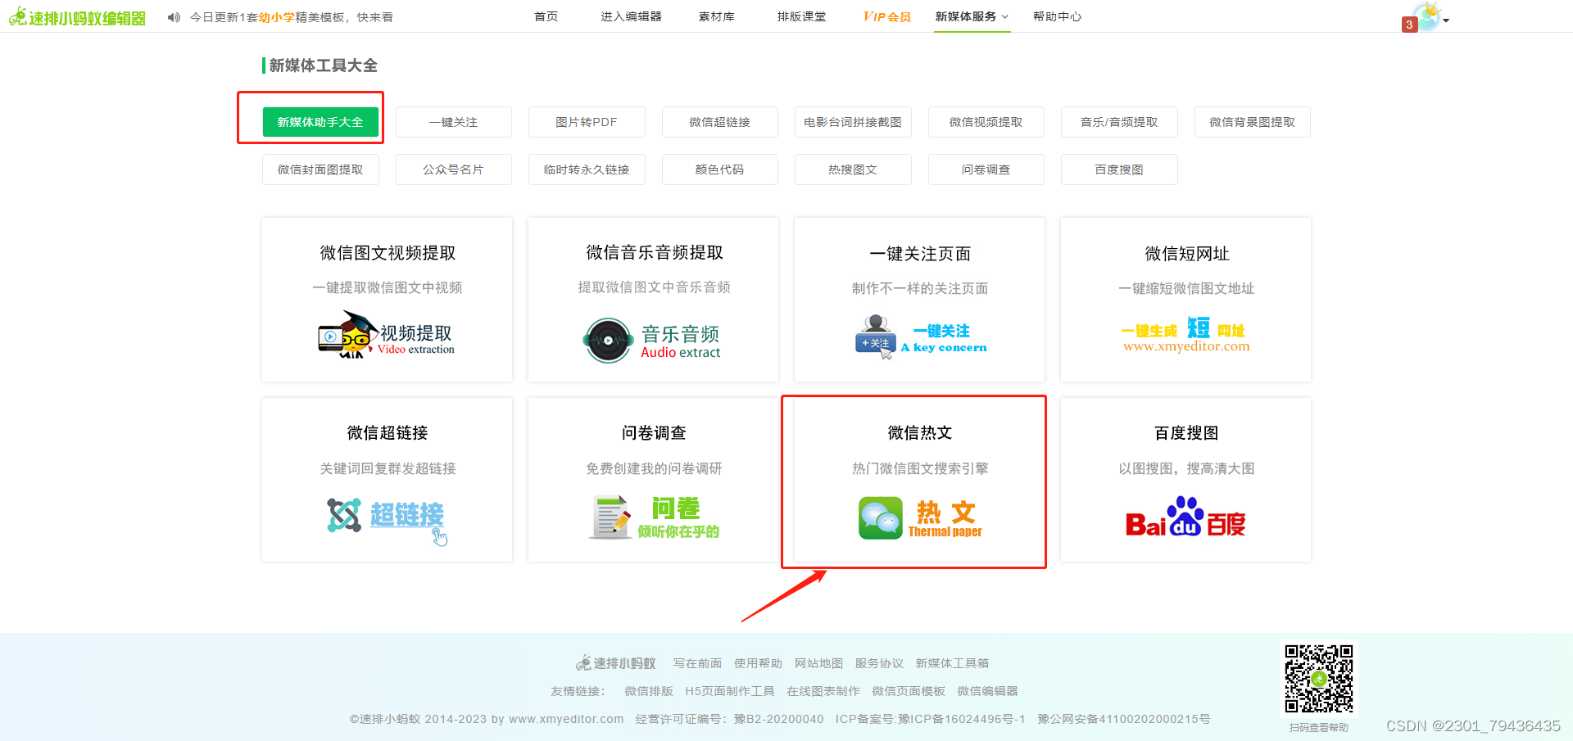Select the 新媒体助手大全 green button
1573x741 pixels.
[x=320, y=122]
